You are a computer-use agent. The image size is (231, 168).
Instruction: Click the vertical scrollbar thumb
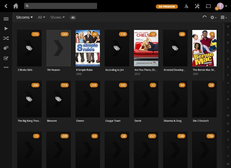[223, 52]
